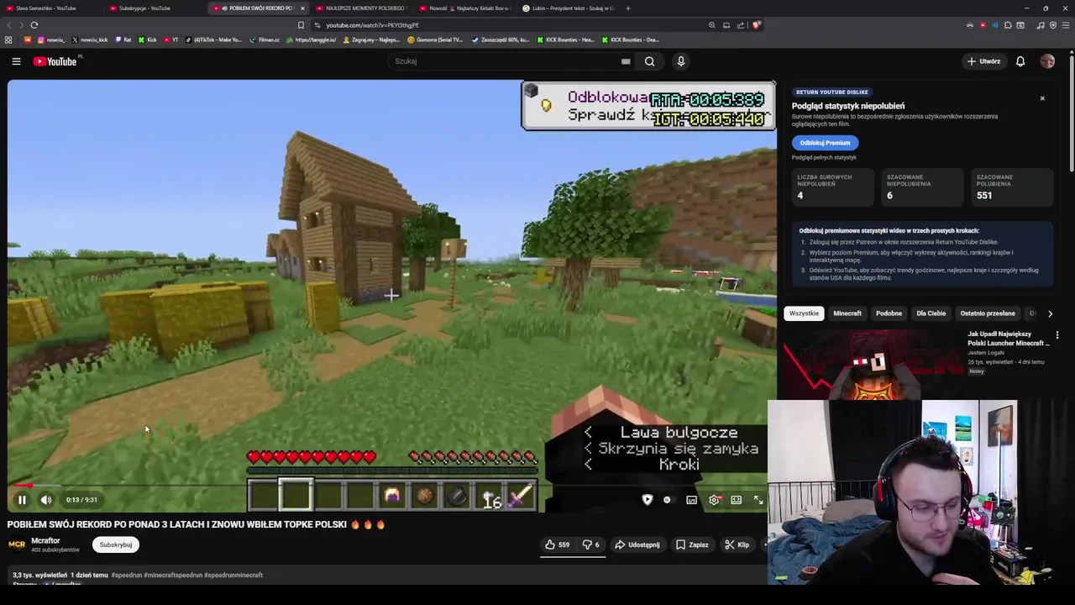Screen dimensions: 1075x605
Task: Select the Dla Ciebie filter chip
Action: pos(931,313)
